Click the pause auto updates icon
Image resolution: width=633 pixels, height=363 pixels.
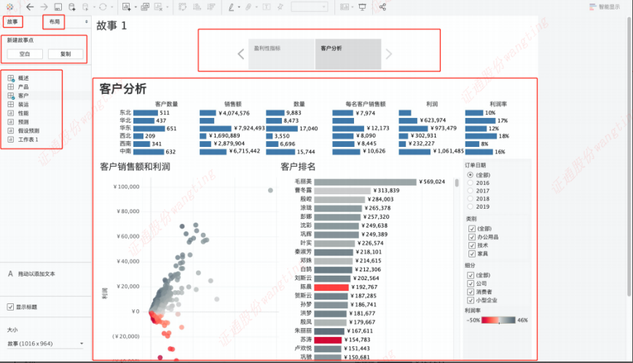tap(85, 7)
